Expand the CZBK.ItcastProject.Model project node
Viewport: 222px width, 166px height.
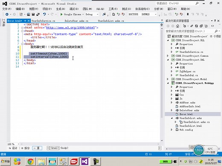click(x=168, y=79)
